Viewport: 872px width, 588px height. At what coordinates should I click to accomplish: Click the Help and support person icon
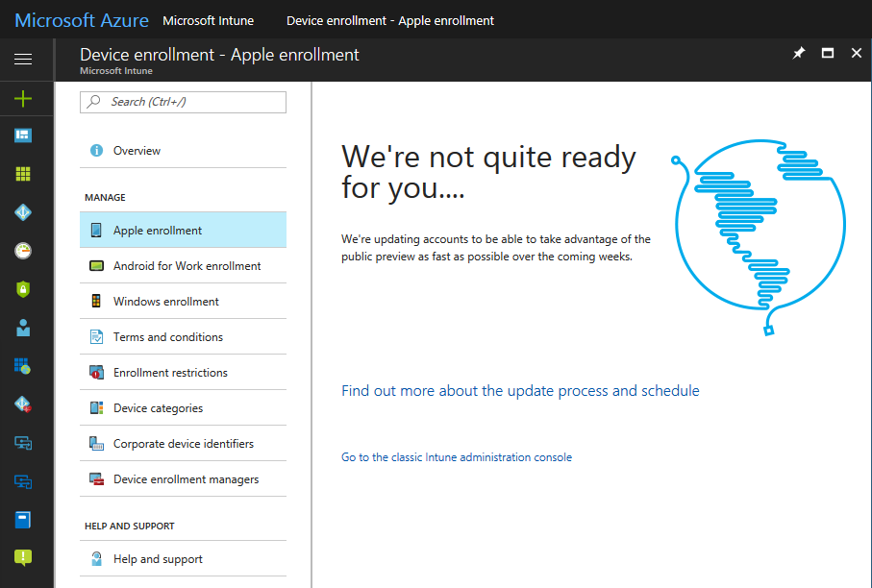tap(96, 558)
